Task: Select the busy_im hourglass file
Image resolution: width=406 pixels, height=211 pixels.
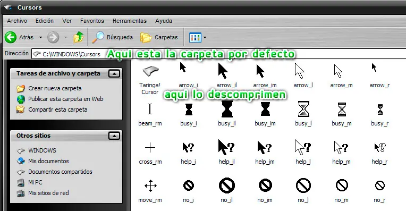Action: pos(265,114)
